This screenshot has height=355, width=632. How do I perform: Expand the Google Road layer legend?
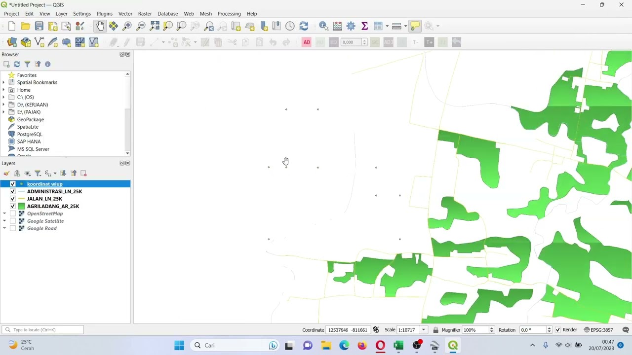4,228
